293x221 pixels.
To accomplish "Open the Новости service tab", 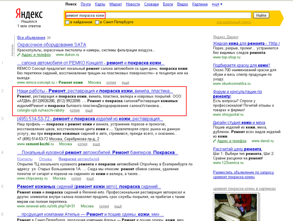I will click(x=133, y=4).
